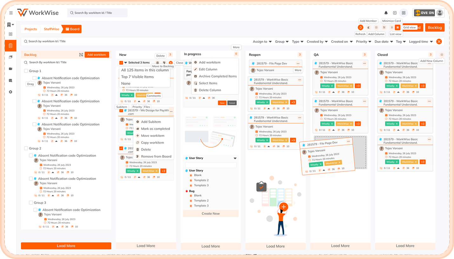This screenshot has height=259, width=454.
Task: Open the Created on filter dropdown
Action: click(342, 42)
